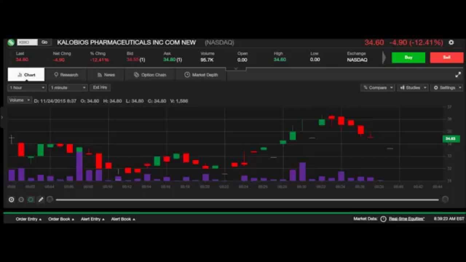Click the Ask value 34.80
Viewport: 466px width, 262px height.
pyautogui.click(x=170, y=60)
